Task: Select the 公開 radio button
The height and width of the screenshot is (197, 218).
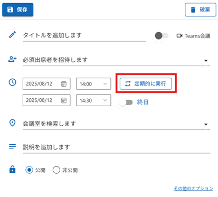Action: (29, 170)
